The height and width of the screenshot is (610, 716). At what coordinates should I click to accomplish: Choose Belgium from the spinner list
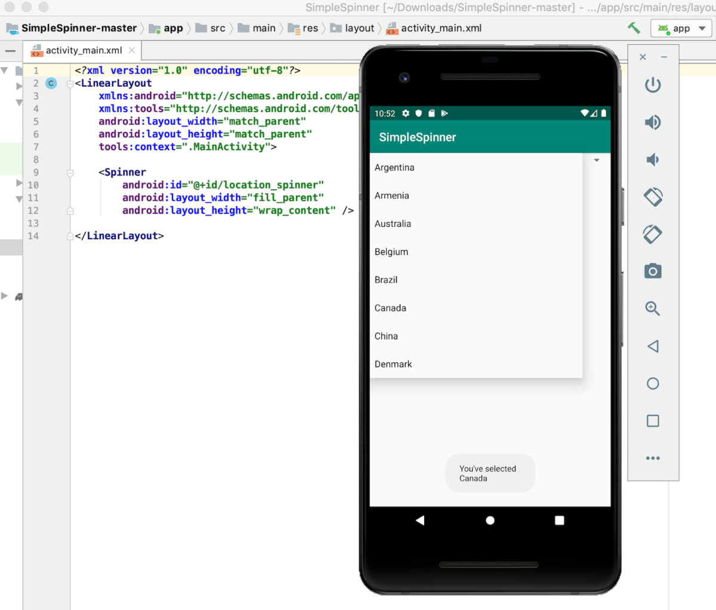click(x=391, y=252)
